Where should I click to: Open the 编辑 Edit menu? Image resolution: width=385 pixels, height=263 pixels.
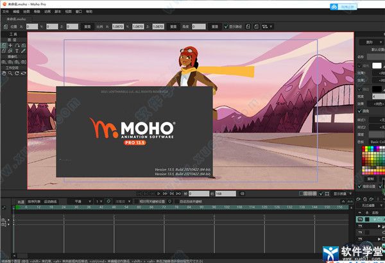tap(16, 12)
